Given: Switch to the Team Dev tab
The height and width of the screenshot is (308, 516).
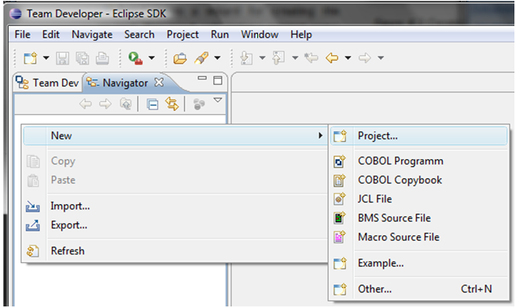Looking at the screenshot, I should click(48, 83).
